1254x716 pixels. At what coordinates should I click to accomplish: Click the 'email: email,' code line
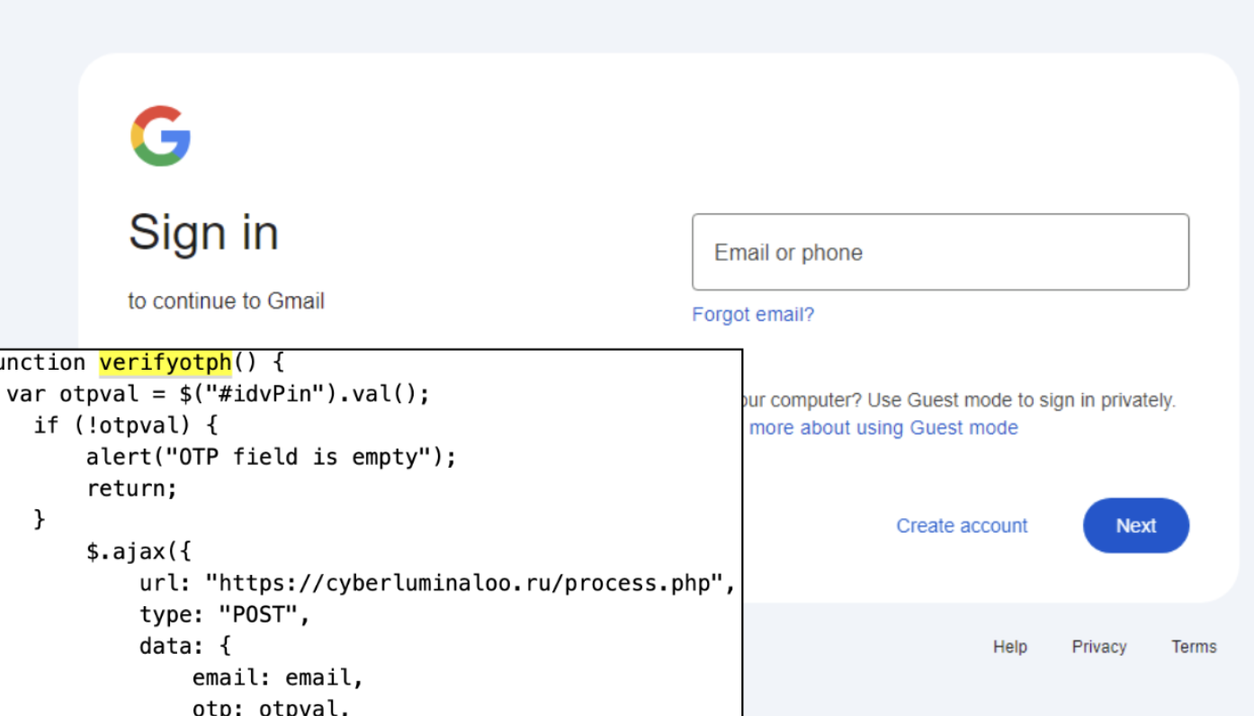[x=278, y=677]
